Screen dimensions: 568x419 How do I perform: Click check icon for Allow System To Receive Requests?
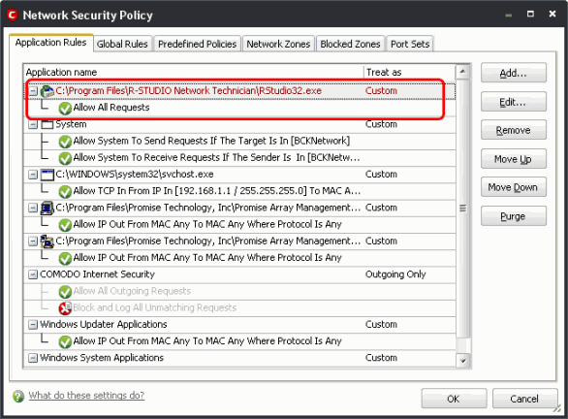click(x=65, y=158)
